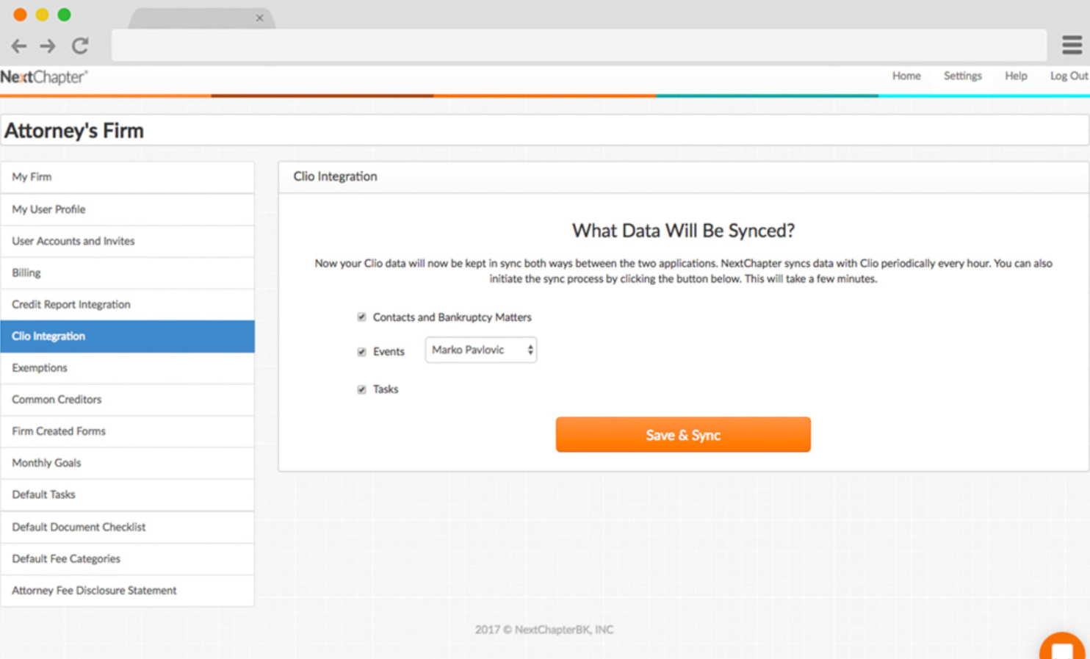Go to Billing settings
Viewport: 1090px width, 659px height.
pyautogui.click(x=128, y=273)
